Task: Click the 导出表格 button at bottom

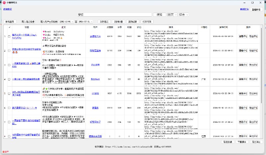Action: [x=227, y=142]
